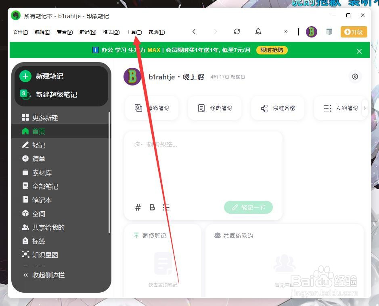Create a super note with 新建超级笔记
Screen dimensions: 379x306
point(48,94)
